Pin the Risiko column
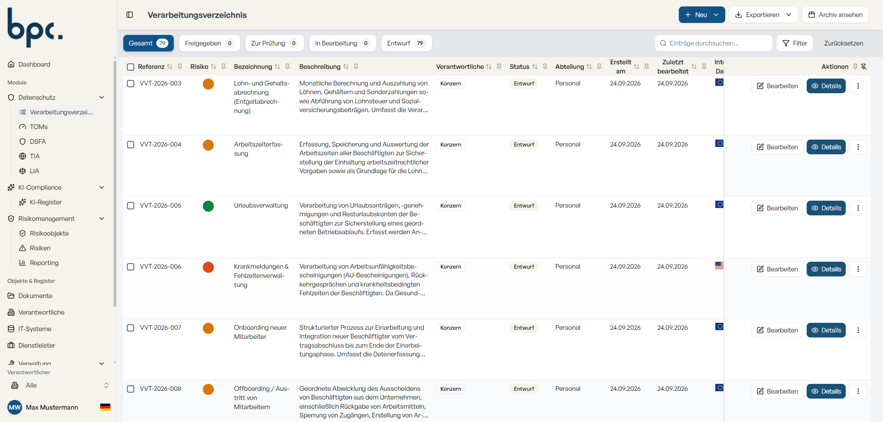 point(224,67)
